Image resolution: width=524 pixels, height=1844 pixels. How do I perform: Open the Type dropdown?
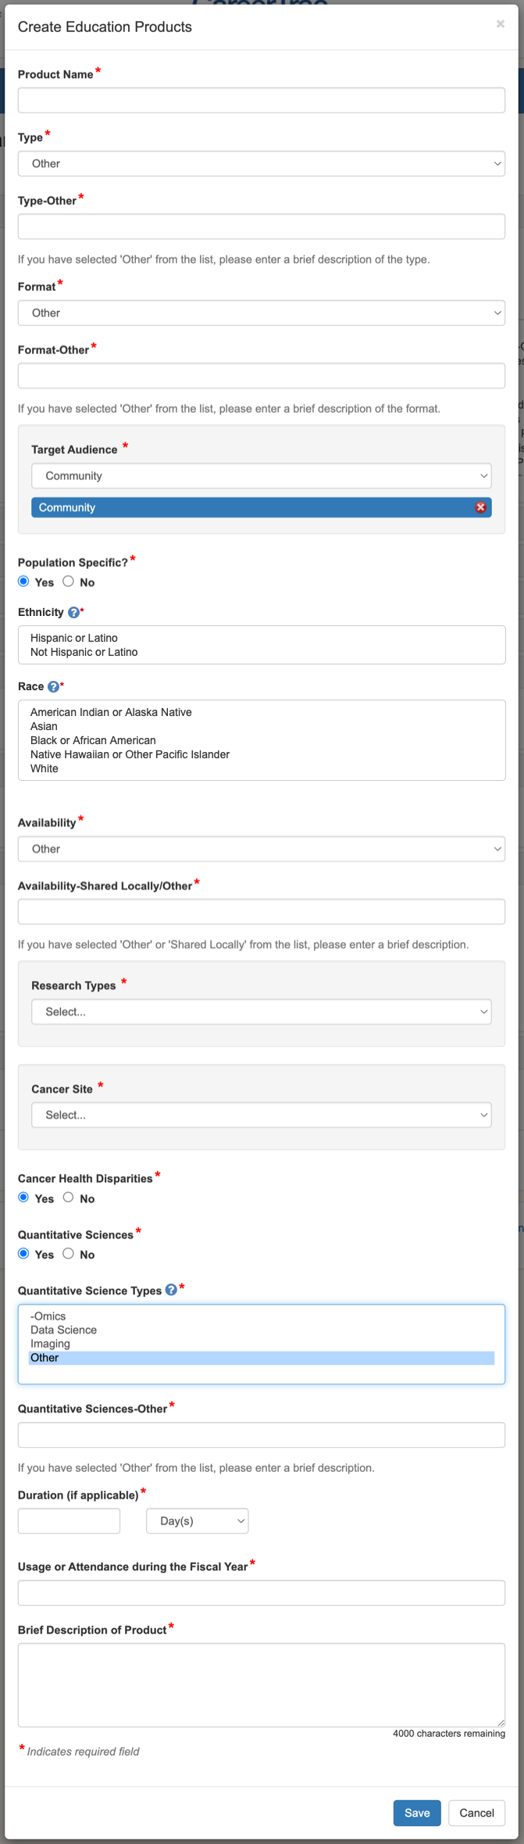pos(261,163)
